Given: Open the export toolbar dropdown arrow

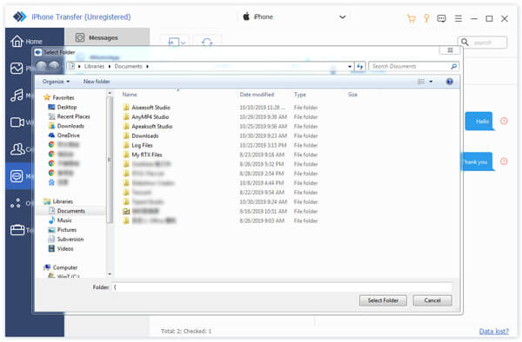Looking at the screenshot, I should [183, 43].
